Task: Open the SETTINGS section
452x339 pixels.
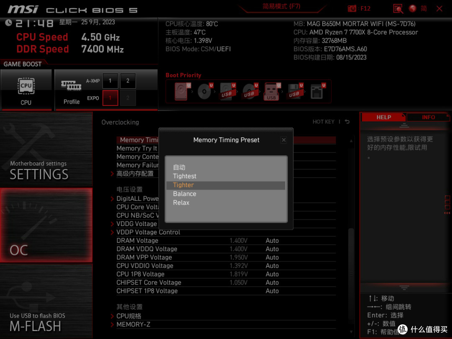Action: point(46,149)
